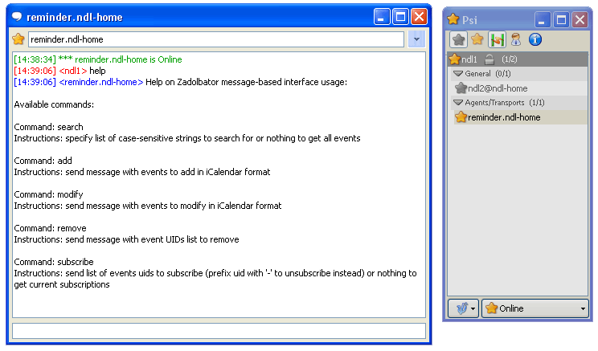Toggle the show away contacts gold star in Psi
Image resolution: width=598 pixels, height=351 pixels.
[x=477, y=39]
